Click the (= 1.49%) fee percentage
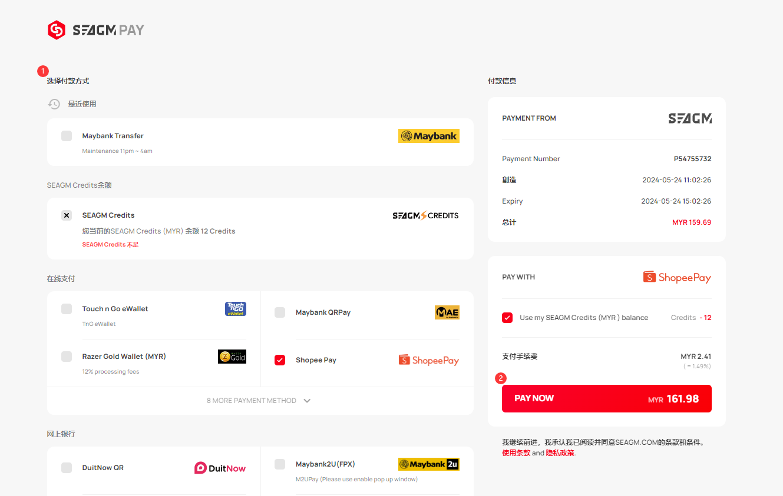783x496 pixels. pos(697,366)
